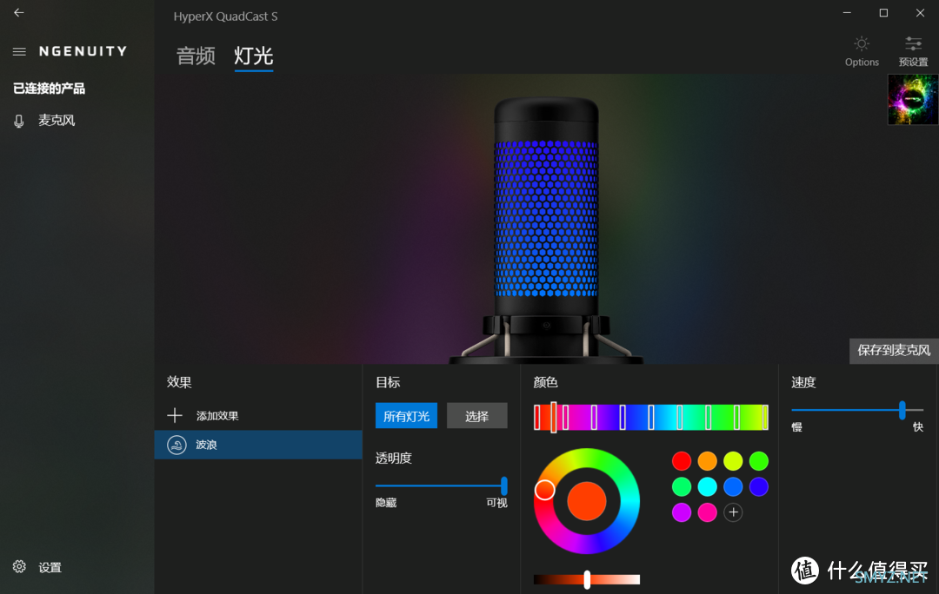Go back with the arrow icon
Viewport: 939px width, 594px height.
[19, 12]
